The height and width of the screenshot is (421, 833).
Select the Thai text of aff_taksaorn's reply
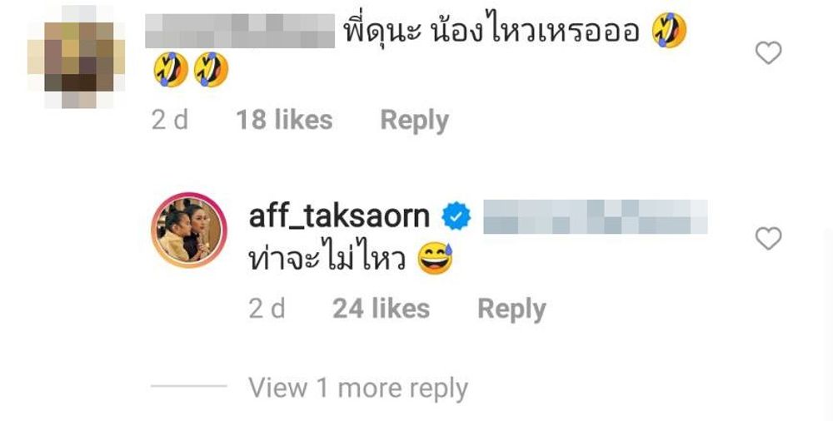327,259
